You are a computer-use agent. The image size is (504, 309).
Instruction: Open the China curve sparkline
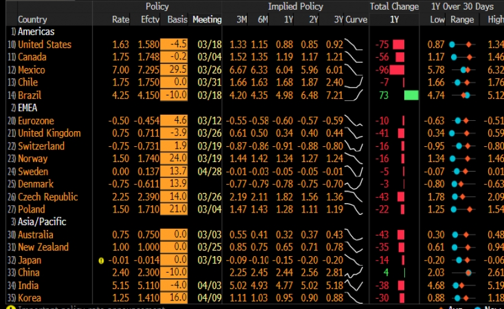click(x=354, y=273)
